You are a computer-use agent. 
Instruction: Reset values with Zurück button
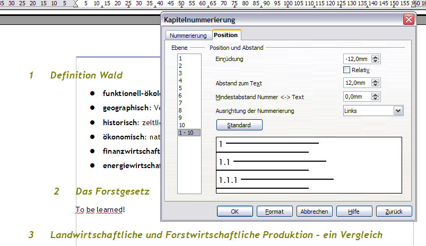point(394,212)
